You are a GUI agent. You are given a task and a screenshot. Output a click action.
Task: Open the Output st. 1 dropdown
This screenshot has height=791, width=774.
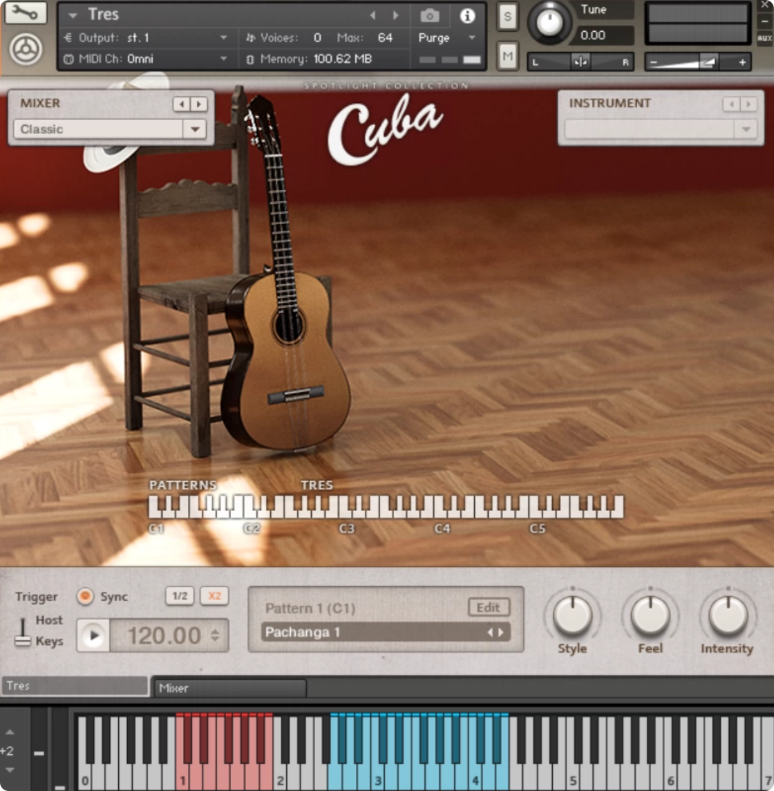point(223,38)
